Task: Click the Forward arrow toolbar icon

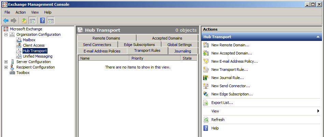Action: click(13, 20)
